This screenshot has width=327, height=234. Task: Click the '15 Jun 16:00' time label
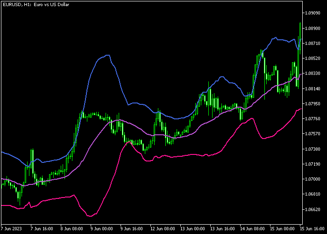tap(313, 229)
